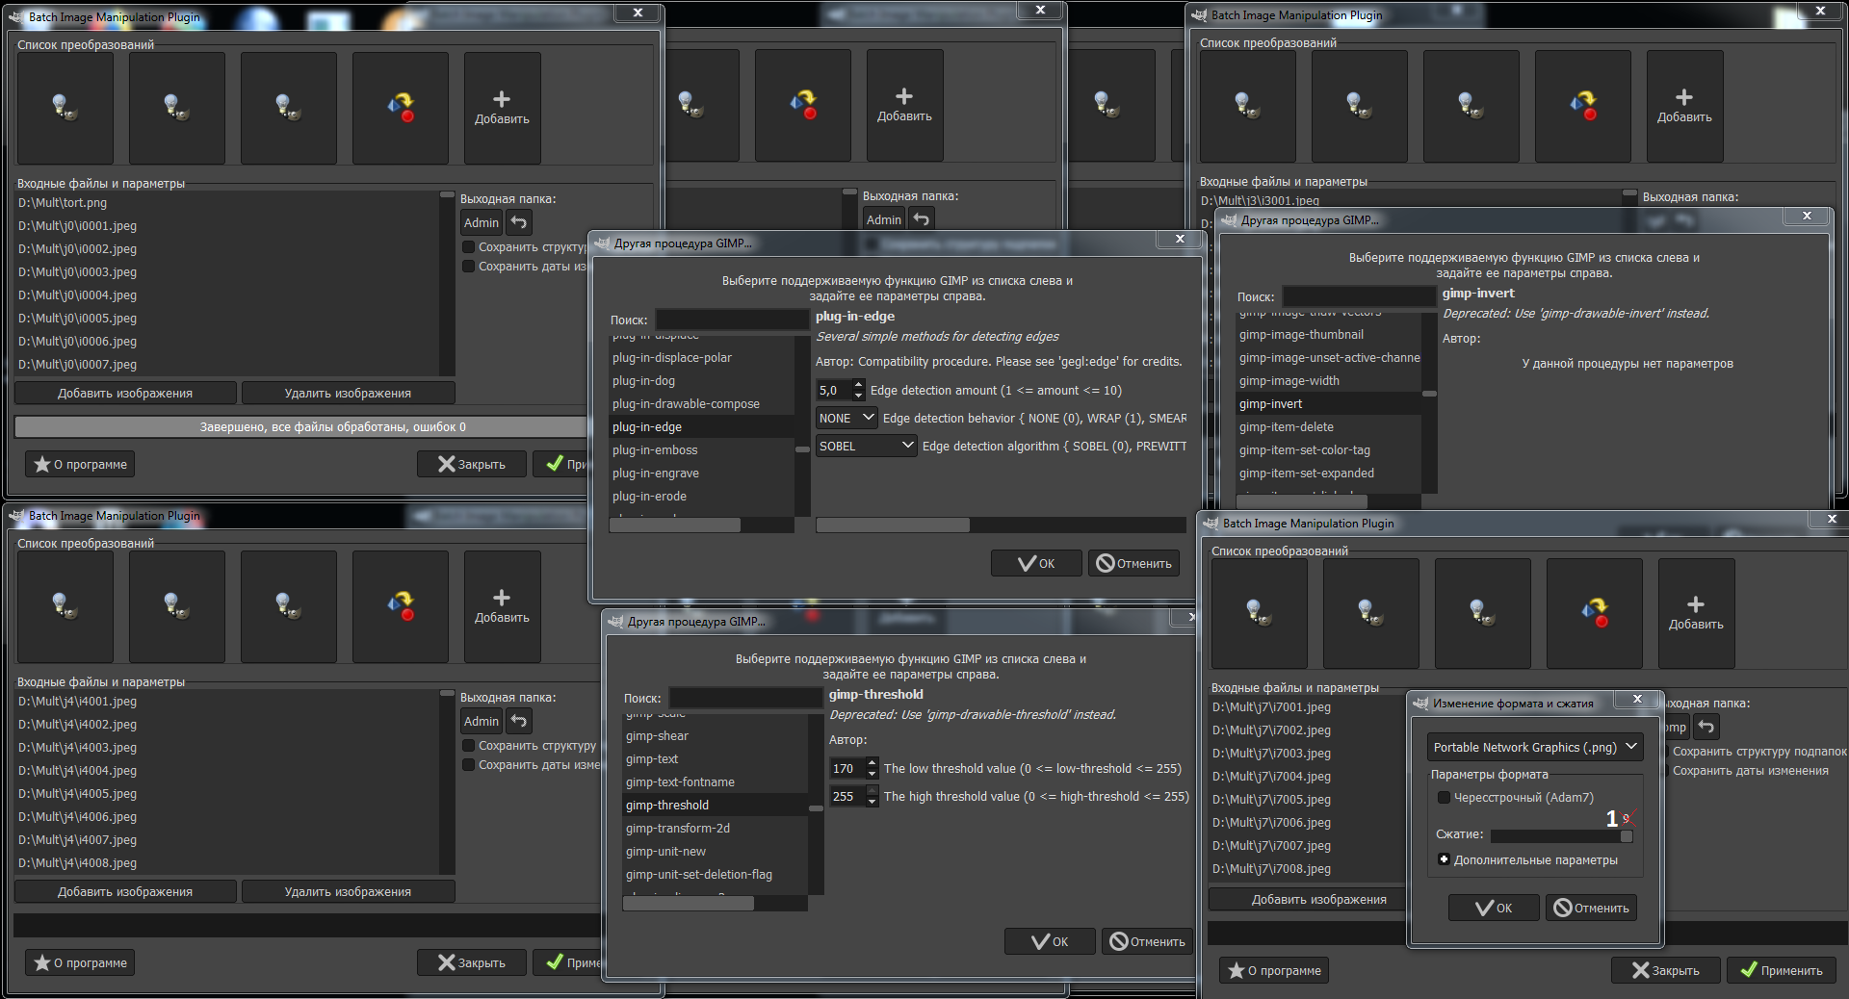Click stepper arrows of edge amount 5,0
Image resolution: width=1849 pixels, height=999 pixels.
coord(858,390)
